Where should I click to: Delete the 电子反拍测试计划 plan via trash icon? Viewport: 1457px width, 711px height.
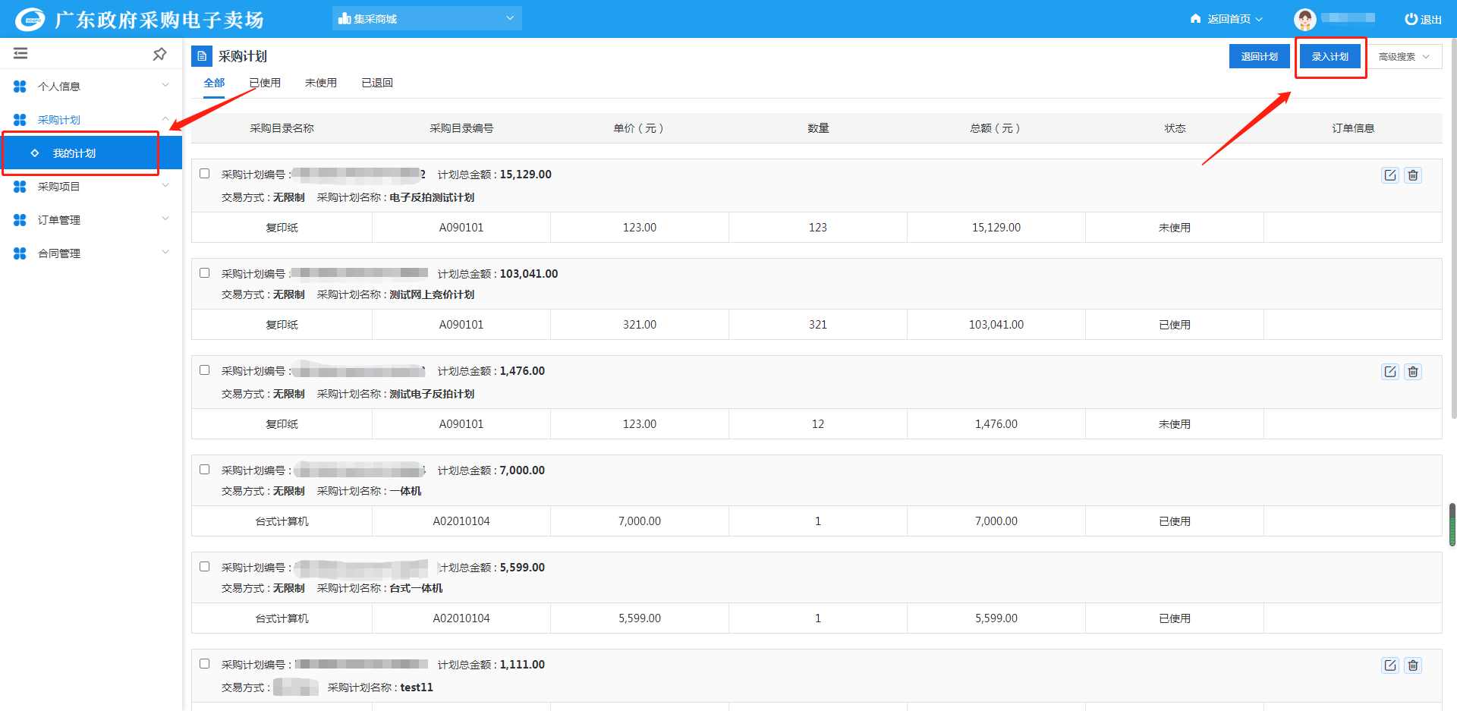tap(1412, 175)
